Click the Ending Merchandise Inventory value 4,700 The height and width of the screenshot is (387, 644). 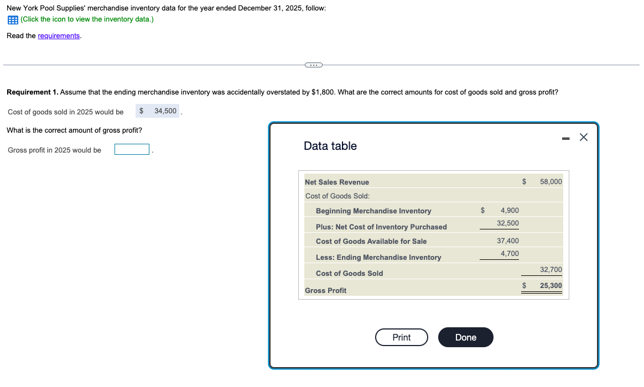[511, 253]
